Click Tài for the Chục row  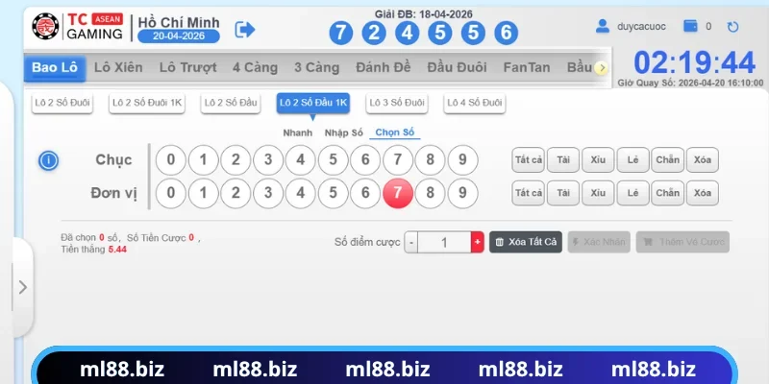click(x=563, y=160)
